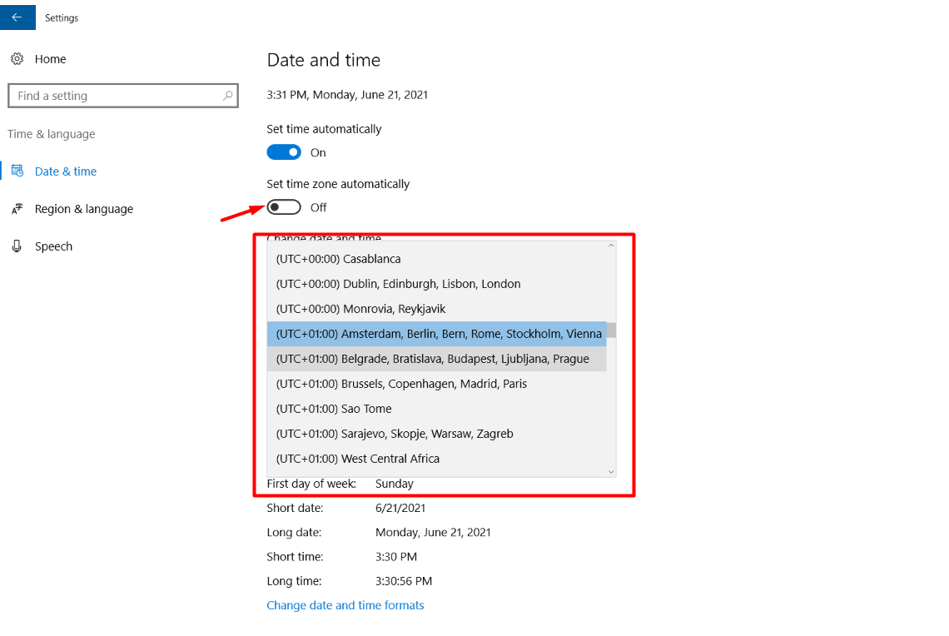Viewport: 949px width, 636px height.
Task: Enable Set time zone automatically toggle
Action: 284,207
